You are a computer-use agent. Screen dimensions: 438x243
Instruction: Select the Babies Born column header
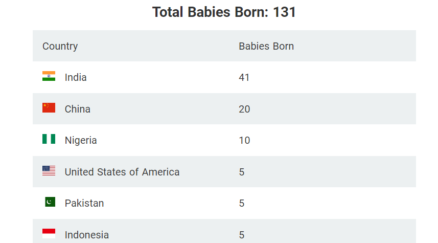(x=266, y=46)
